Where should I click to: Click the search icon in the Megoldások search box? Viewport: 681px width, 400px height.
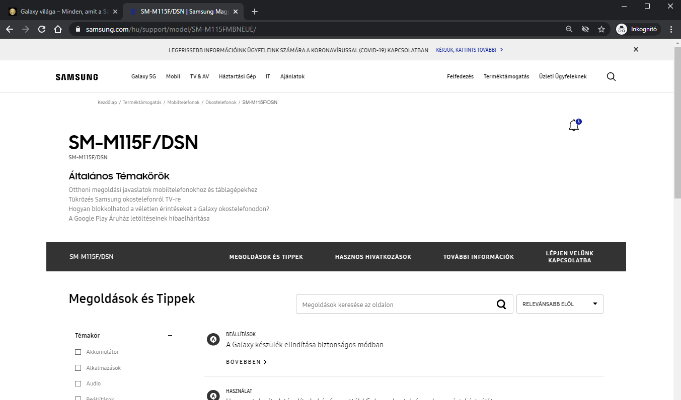coord(501,304)
